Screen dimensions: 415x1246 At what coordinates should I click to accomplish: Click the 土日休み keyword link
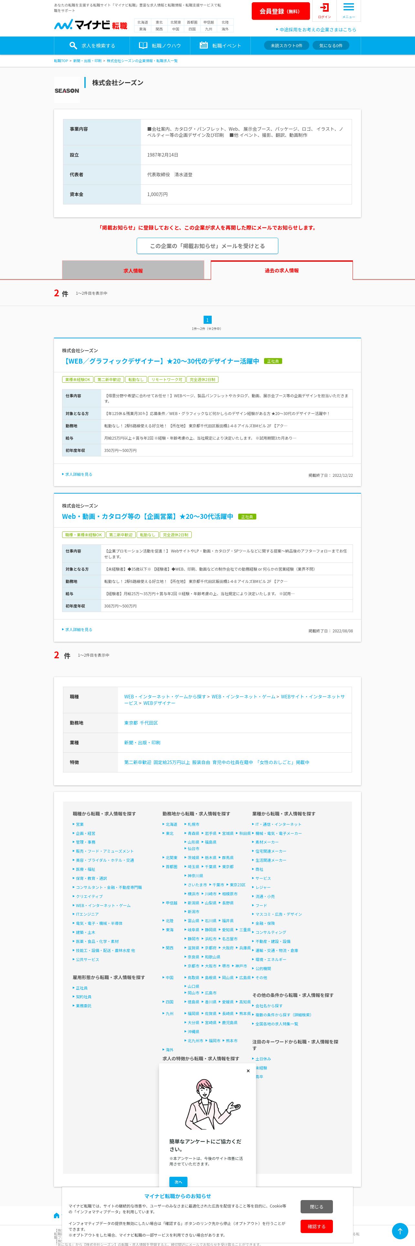point(263,1059)
